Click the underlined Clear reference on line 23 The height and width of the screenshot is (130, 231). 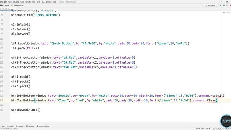coord(211,100)
